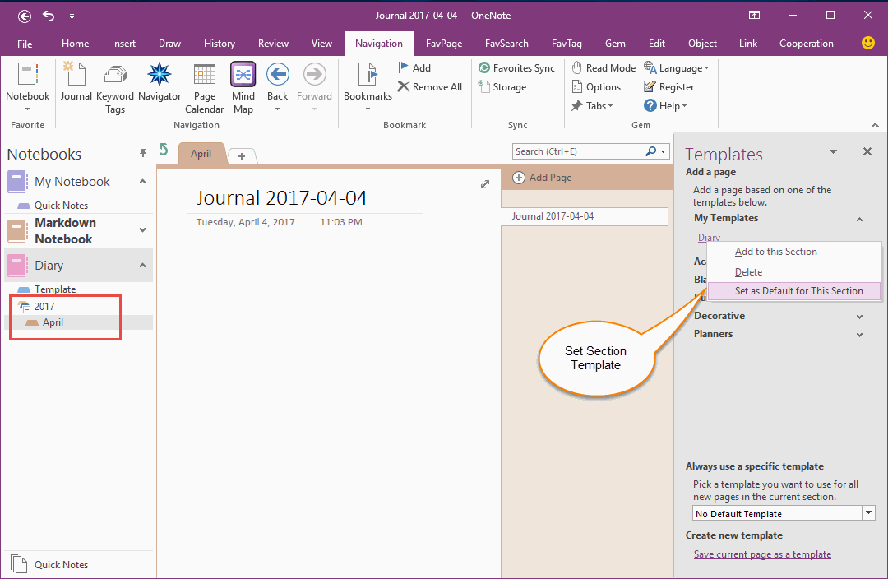Pin the Notebooks pane
Screen dimensions: 888x579
pos(143,153)
